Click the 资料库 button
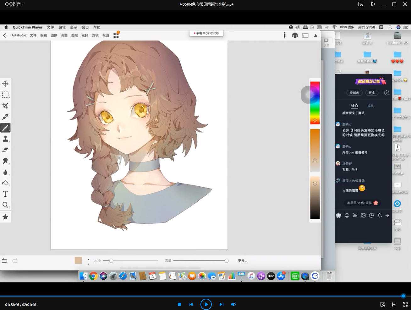Screen dimensions: 411x310 (354, 93)
